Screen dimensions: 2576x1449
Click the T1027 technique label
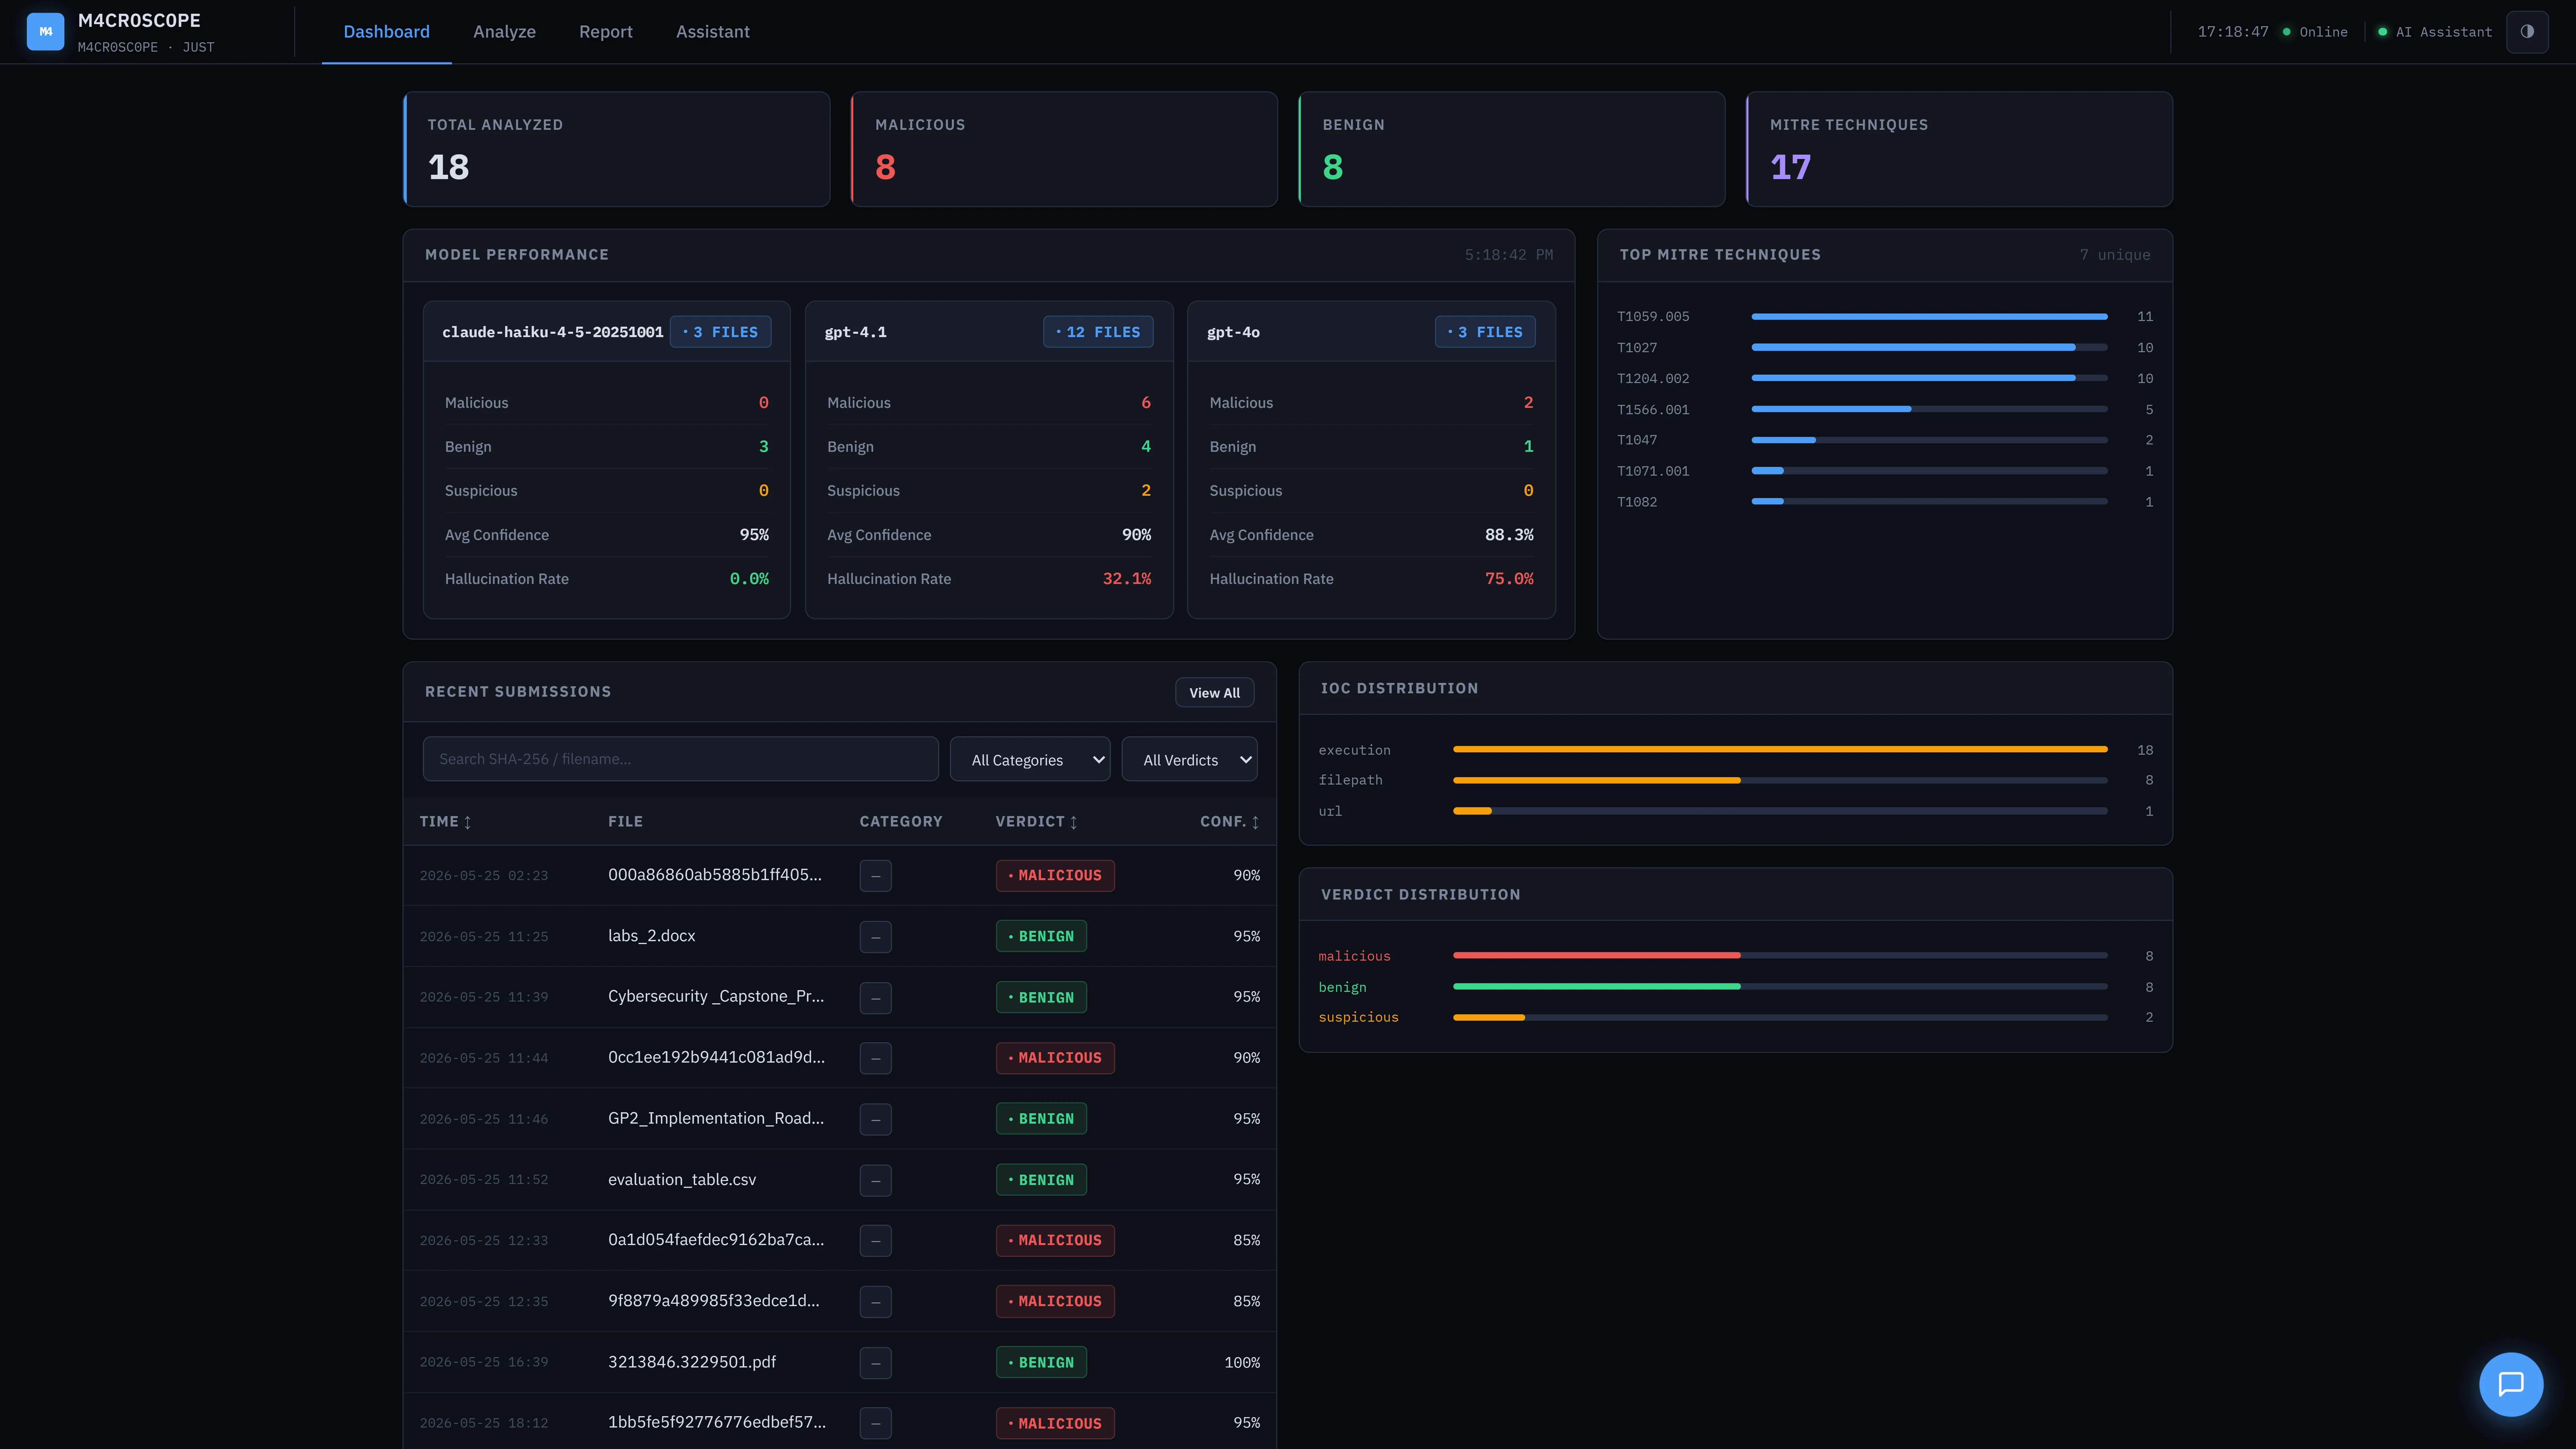click(1637, 348)
